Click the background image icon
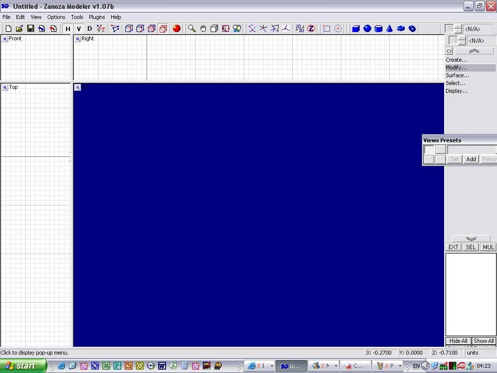This screenshot has width=497, height=373. pos(237,29)
